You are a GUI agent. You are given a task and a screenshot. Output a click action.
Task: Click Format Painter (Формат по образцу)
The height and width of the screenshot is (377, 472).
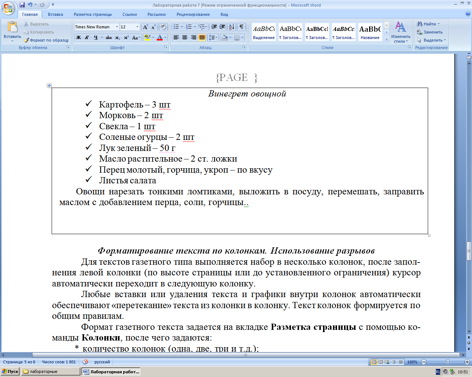(46, 40)
